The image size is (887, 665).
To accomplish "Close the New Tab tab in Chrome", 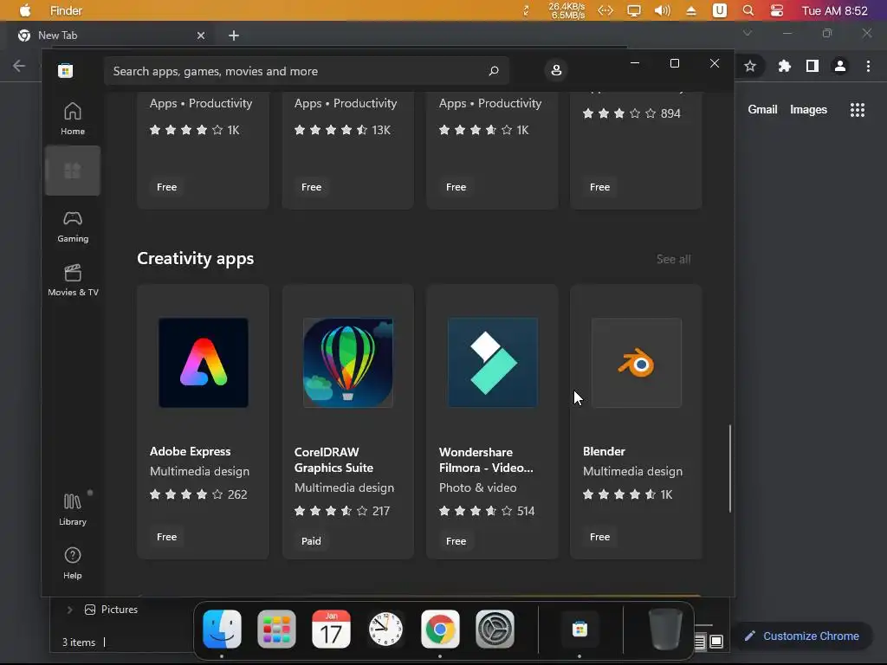I will pos(201,36).
